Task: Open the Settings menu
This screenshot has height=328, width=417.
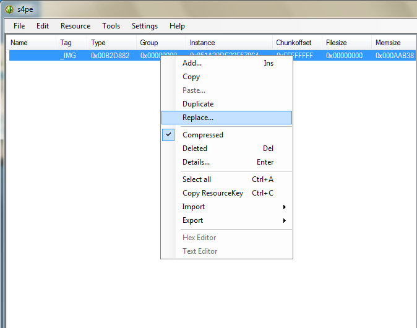Action: [145, 26]
